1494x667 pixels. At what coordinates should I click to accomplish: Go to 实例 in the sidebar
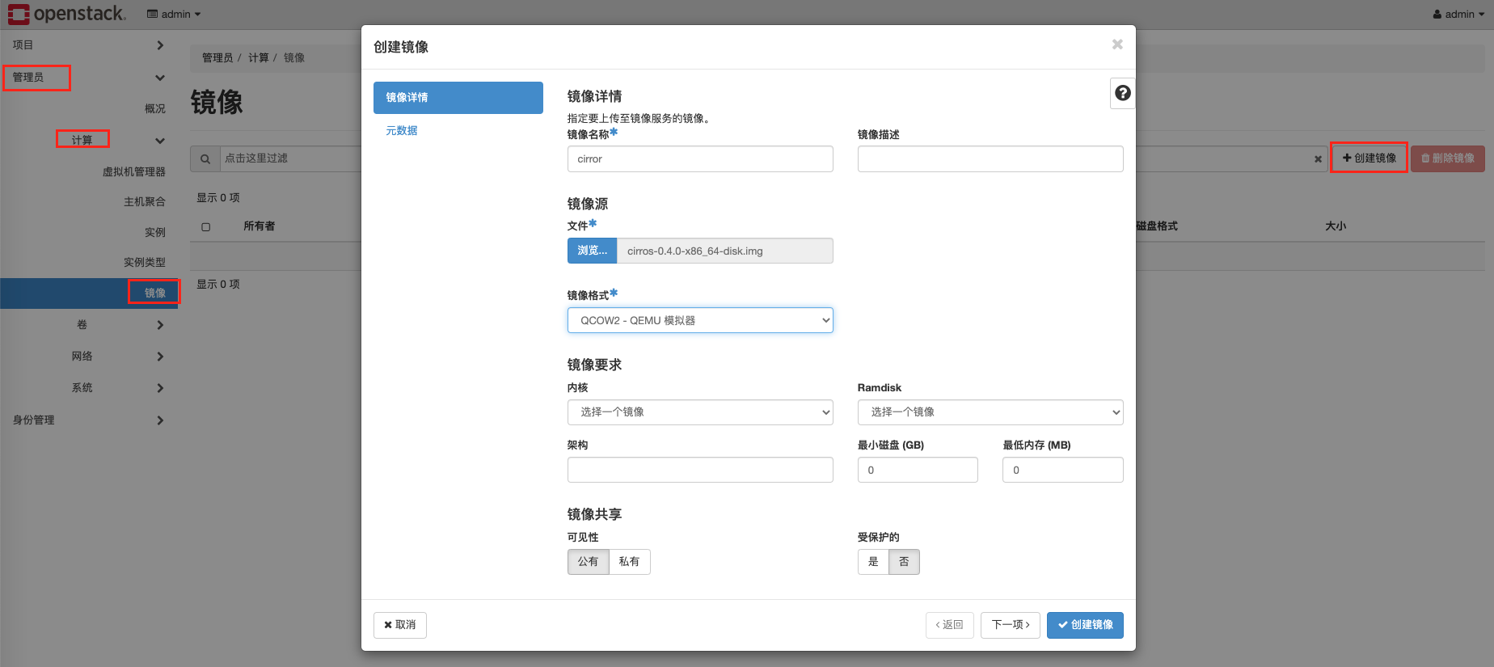click(x=154, y=233)
